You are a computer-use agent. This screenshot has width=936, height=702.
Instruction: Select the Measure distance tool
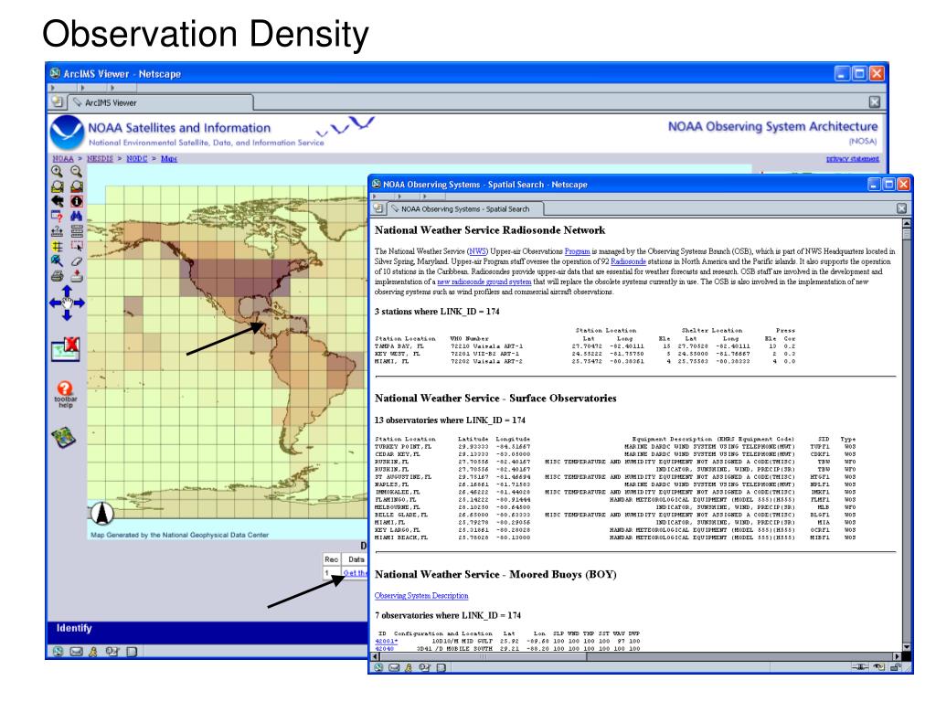pos(58,231)
